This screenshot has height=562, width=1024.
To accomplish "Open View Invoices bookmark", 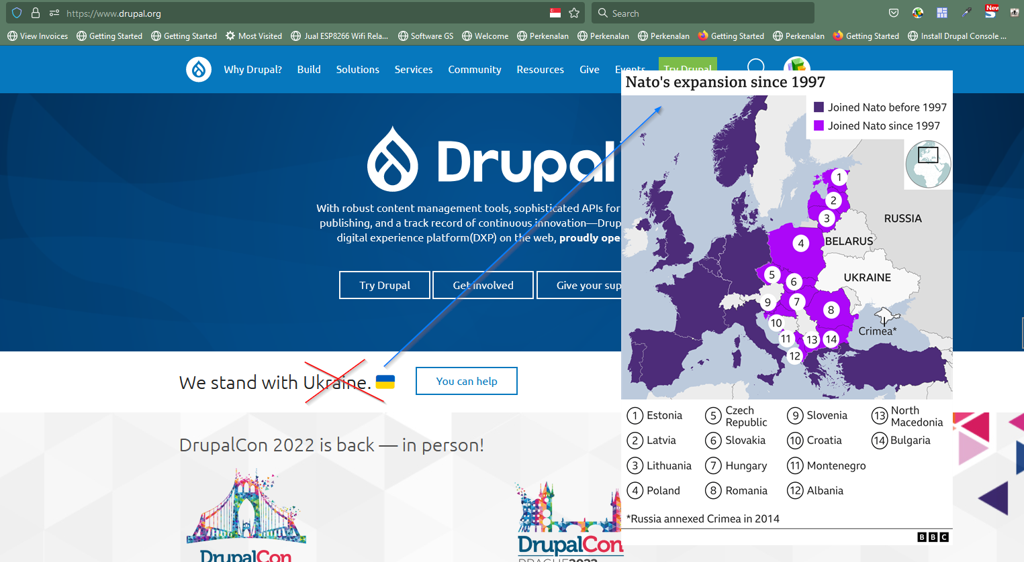I will click(38, 36).
